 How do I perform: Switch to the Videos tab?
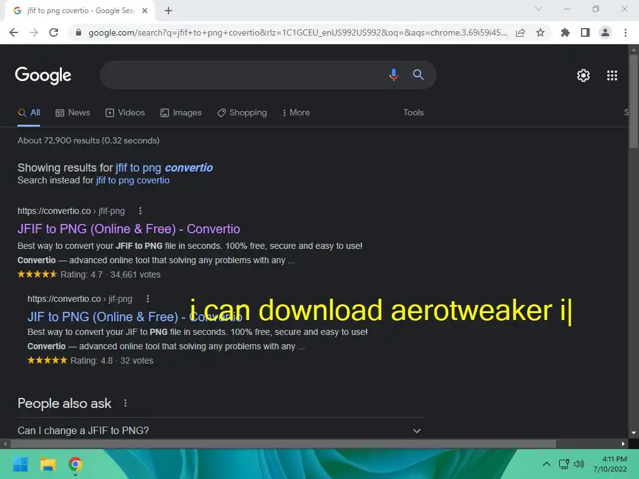125,113
